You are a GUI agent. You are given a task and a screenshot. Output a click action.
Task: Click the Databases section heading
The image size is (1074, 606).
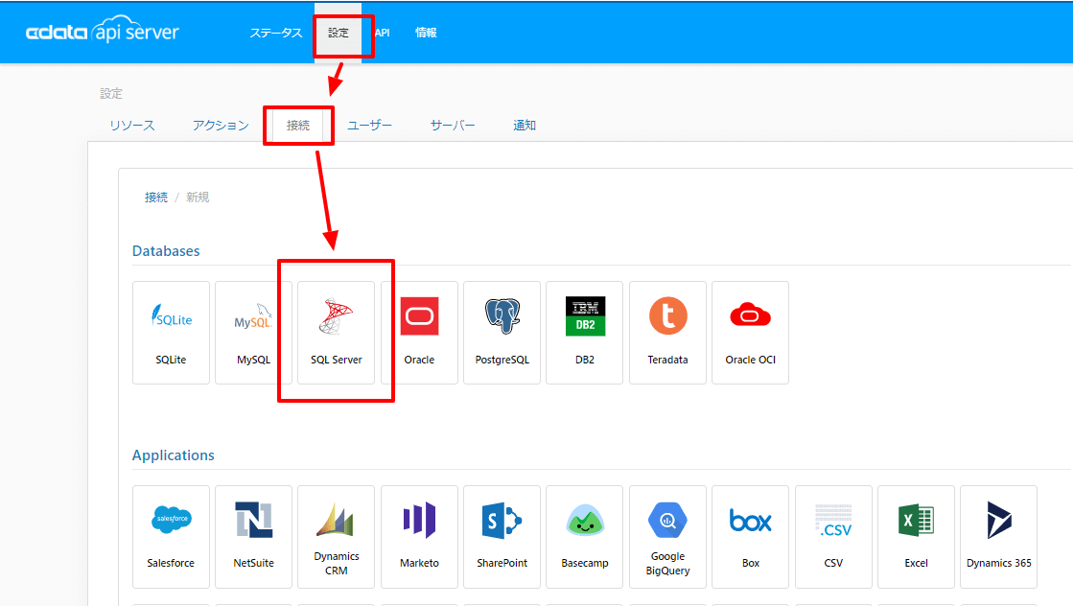point(166,251)
